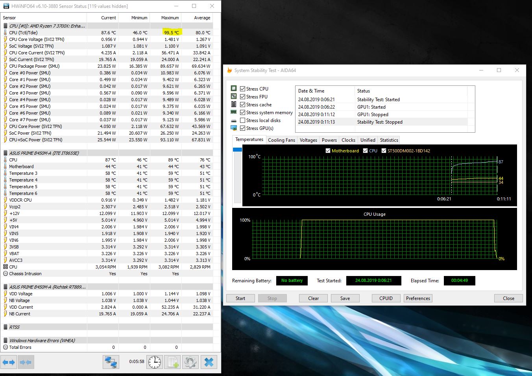The image size is (532, 376).
Task: Click the bolt icon of NB Current row
Action: [x=6, y=314]
